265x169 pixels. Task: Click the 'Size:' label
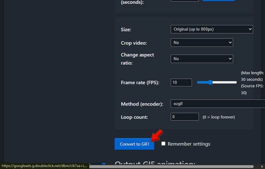tap(126, 30)
